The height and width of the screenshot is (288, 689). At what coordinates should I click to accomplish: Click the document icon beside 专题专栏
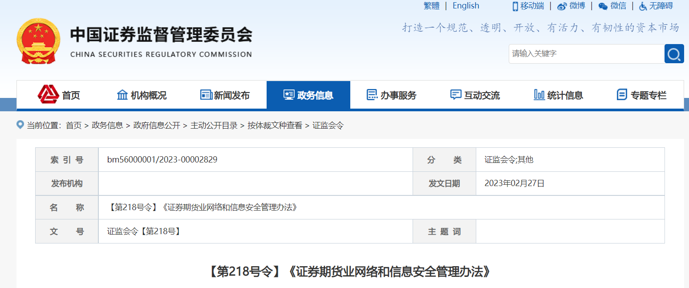(x=622, y=95)
